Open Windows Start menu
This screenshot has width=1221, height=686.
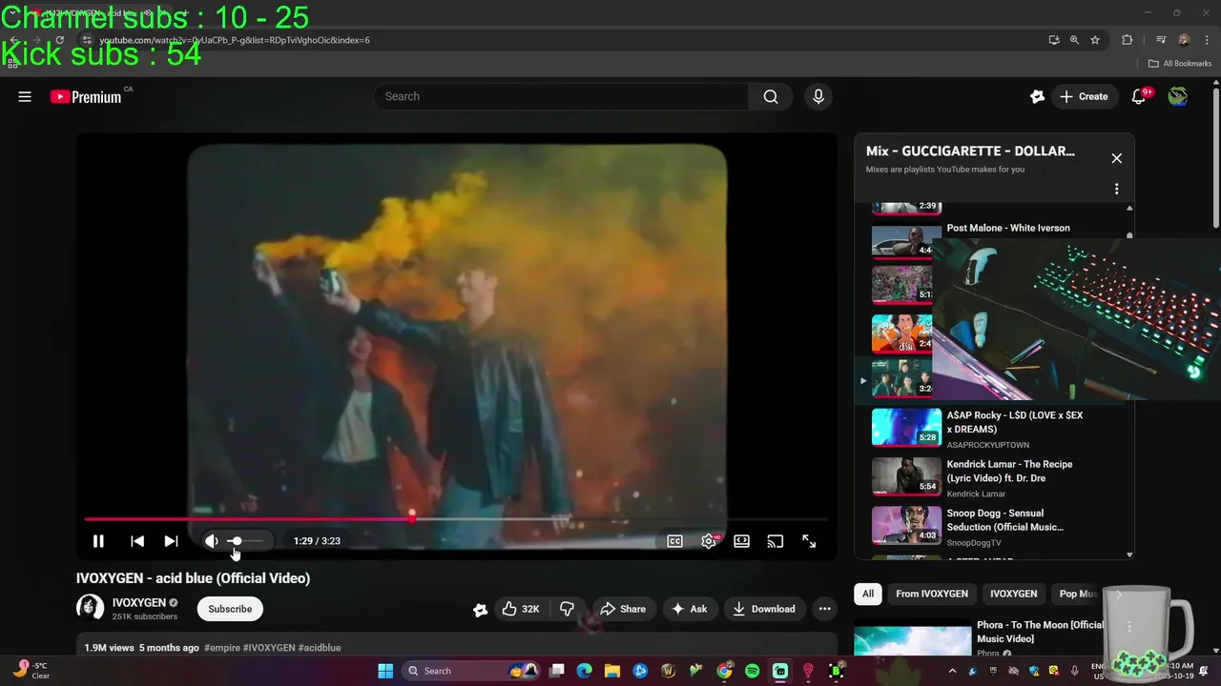pos(385,671)
